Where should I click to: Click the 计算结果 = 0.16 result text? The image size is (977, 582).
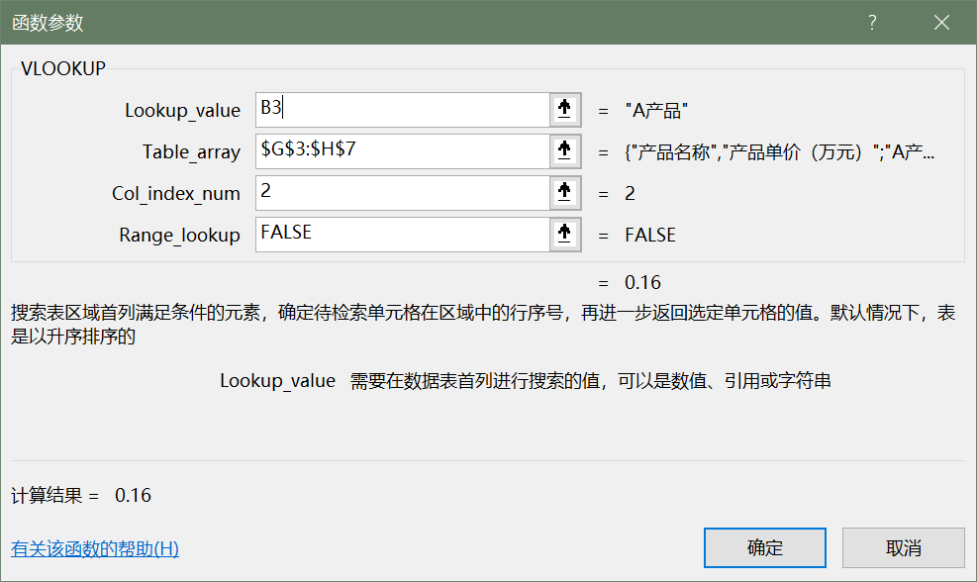(81, 495)
